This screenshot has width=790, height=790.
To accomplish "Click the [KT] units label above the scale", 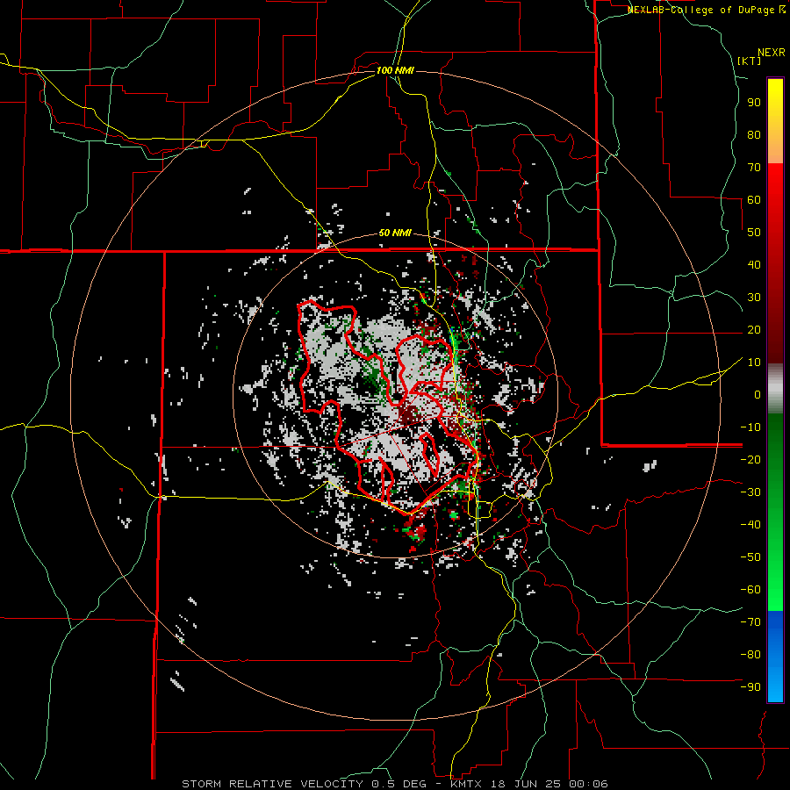I will pyautogui.click(x=750, y=61).
